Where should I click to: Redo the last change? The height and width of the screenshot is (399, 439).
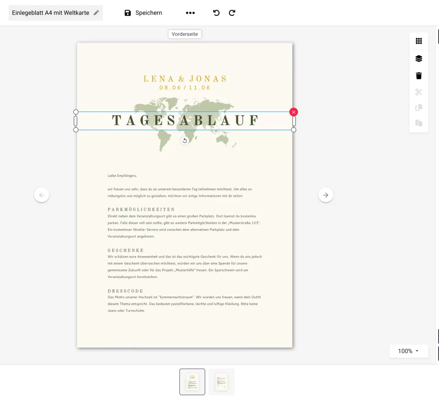click(x=232, y=13)
